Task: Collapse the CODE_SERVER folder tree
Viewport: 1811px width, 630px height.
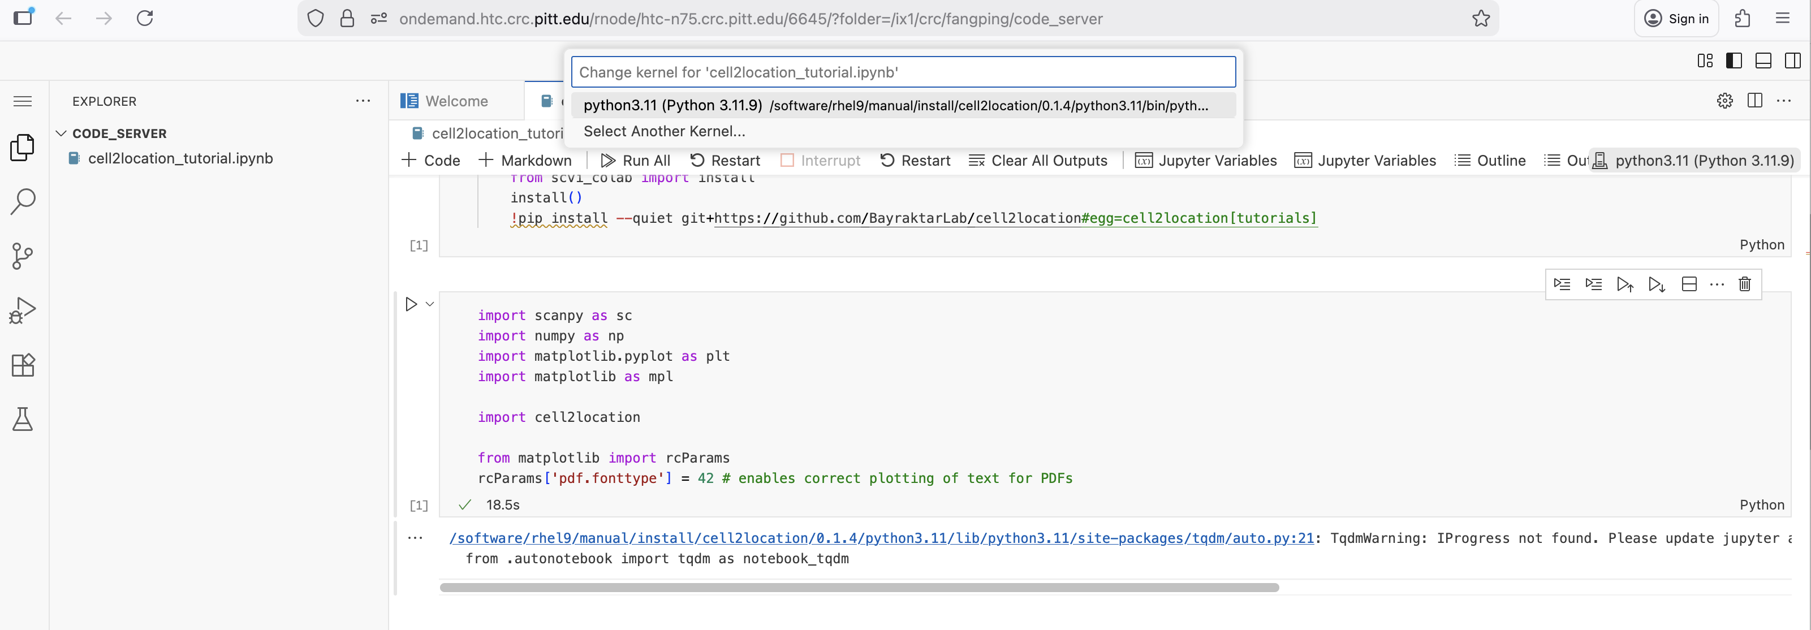Action: click(61, 133)
